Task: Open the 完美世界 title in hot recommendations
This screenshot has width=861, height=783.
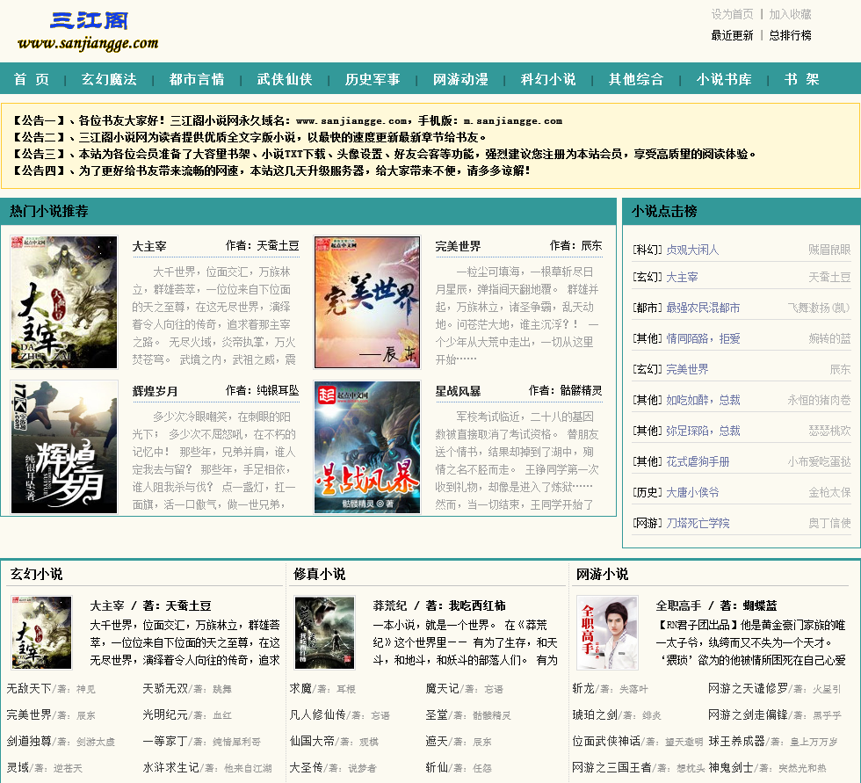Action: [x=458, y=246]
